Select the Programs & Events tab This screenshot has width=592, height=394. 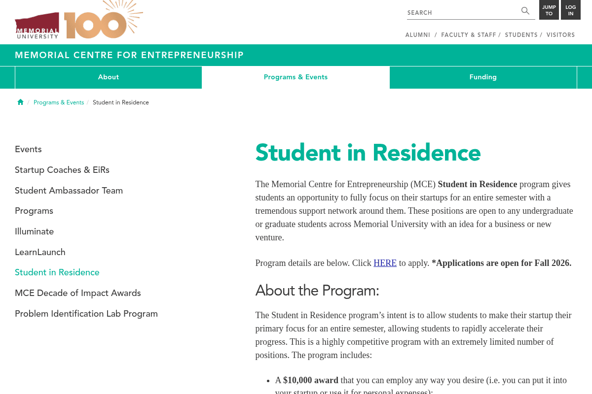(296, 77)
